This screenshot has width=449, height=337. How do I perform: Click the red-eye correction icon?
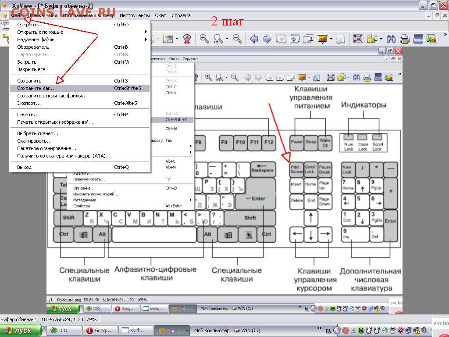pyautogui.click(x=187, y=39)
